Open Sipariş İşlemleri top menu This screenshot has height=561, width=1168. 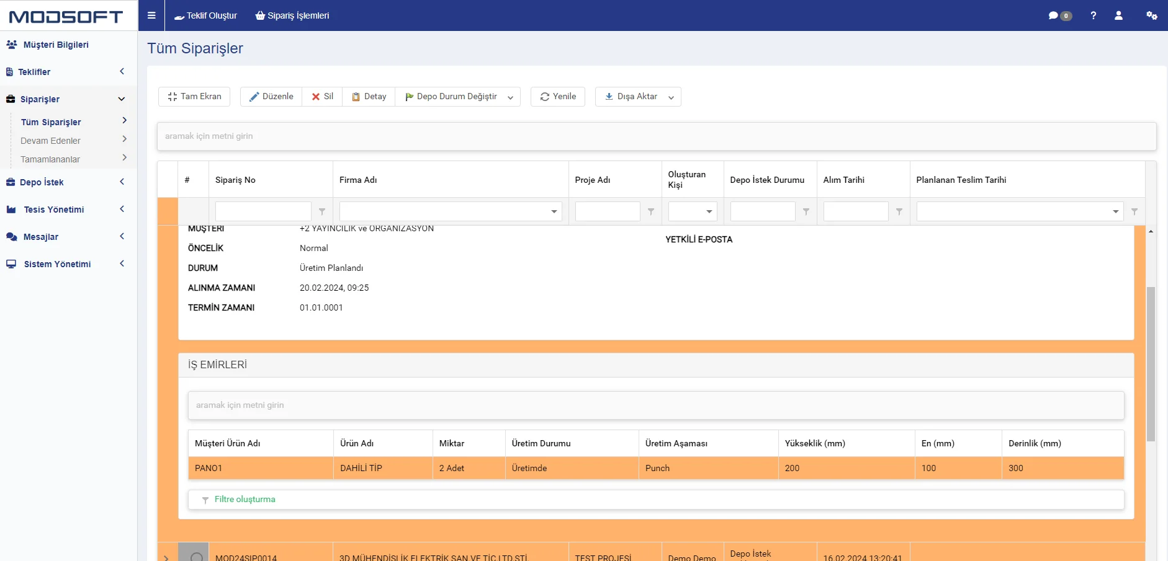tap(292, 15)
